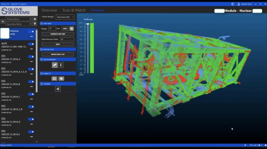Screen dimensions: 267x149
Task: Toggle visibility of ESS 2020.05.15_5614_A
Action: pyautogui.click(x=31, y=56)
